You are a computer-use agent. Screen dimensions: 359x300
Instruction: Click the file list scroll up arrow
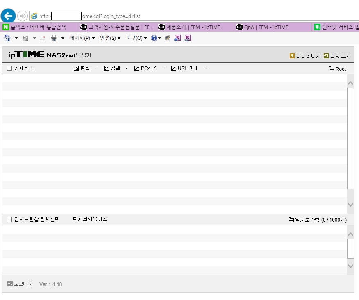pos(350,83)
